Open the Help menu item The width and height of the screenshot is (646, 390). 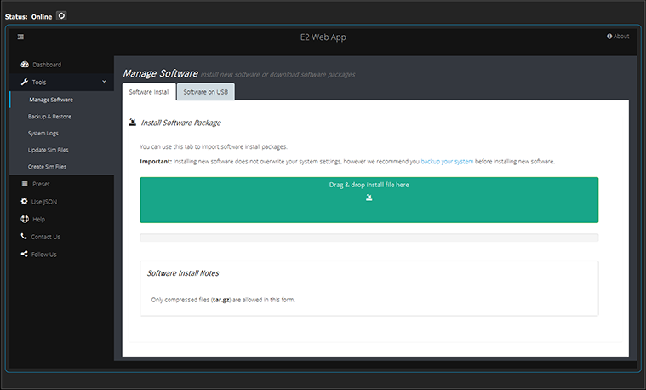click(62, 220)
